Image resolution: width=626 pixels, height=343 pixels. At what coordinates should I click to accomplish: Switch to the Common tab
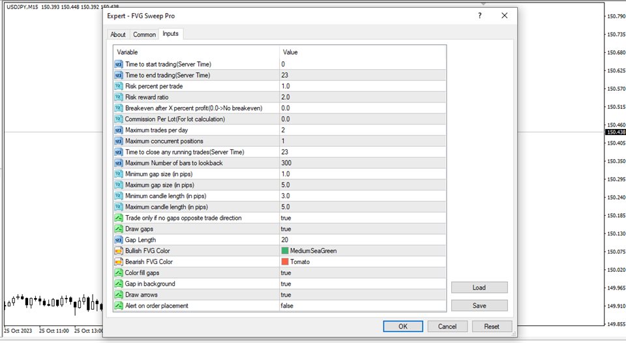tap(144, 35)
